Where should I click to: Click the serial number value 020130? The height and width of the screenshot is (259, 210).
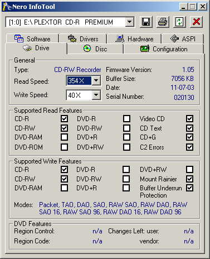(184, 97)
